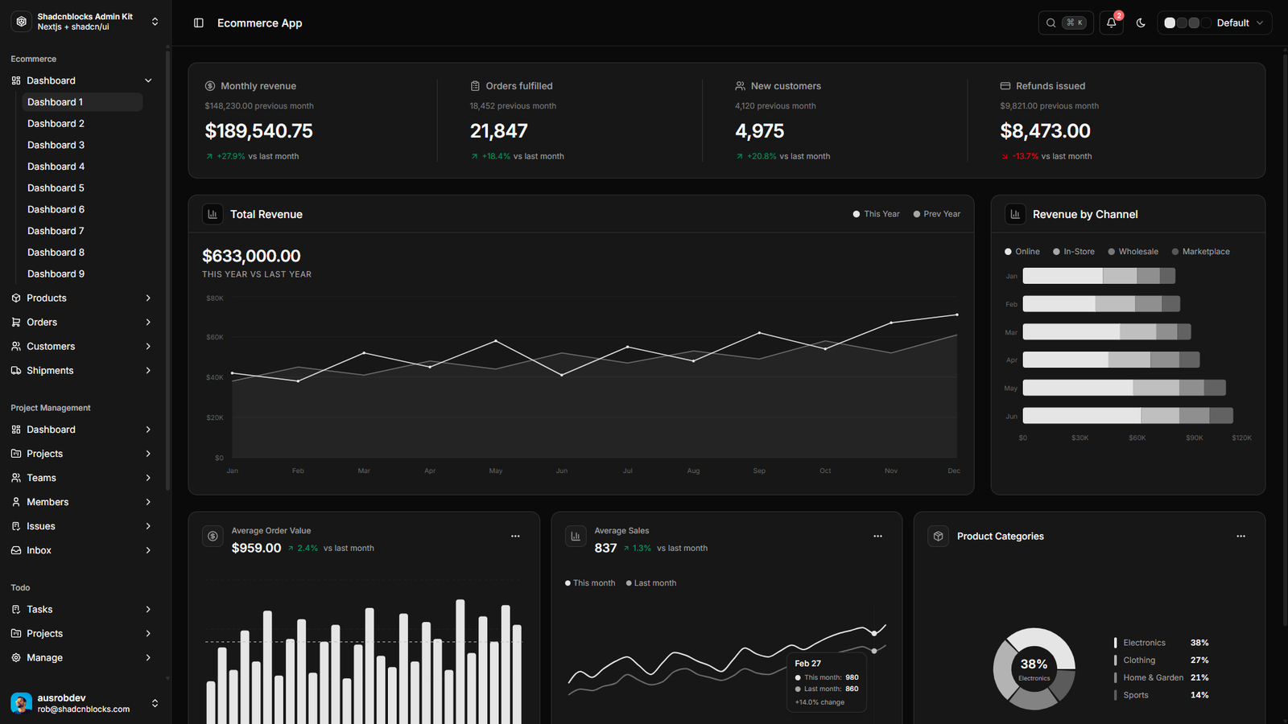Switch to light mode with moon icon

point(1141,23)
